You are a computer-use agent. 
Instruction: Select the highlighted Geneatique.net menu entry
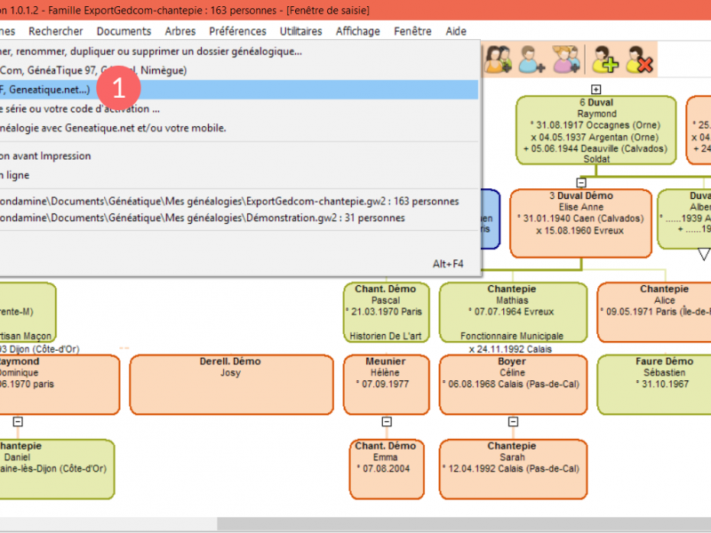point(238,90)
